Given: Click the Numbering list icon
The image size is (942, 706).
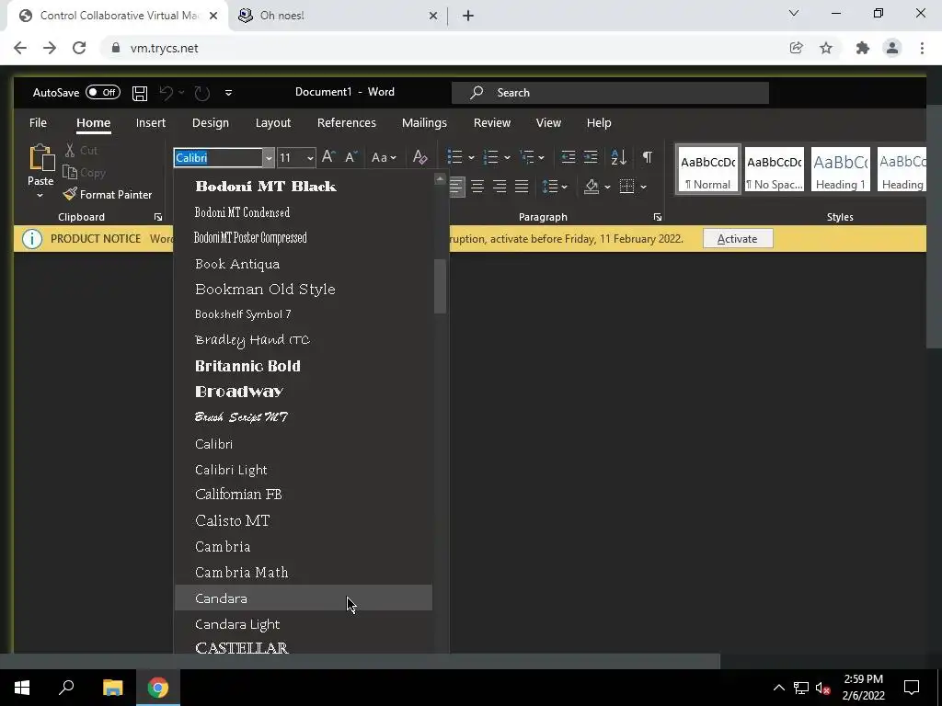Looking at the screenshot, I should [x=491, y=157].
